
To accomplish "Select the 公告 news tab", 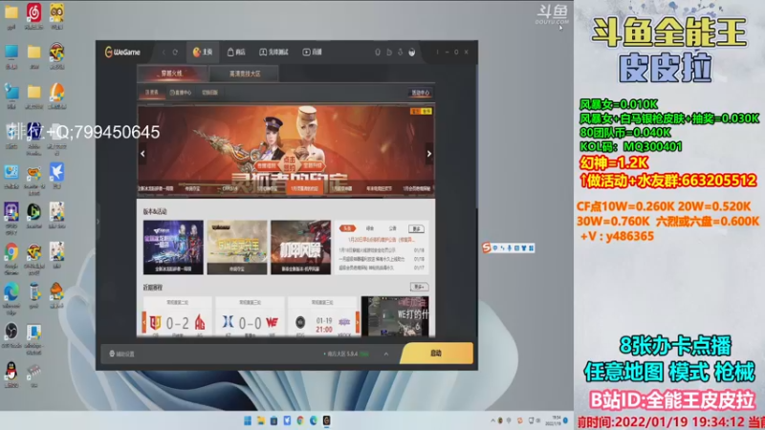I will 393,228.
